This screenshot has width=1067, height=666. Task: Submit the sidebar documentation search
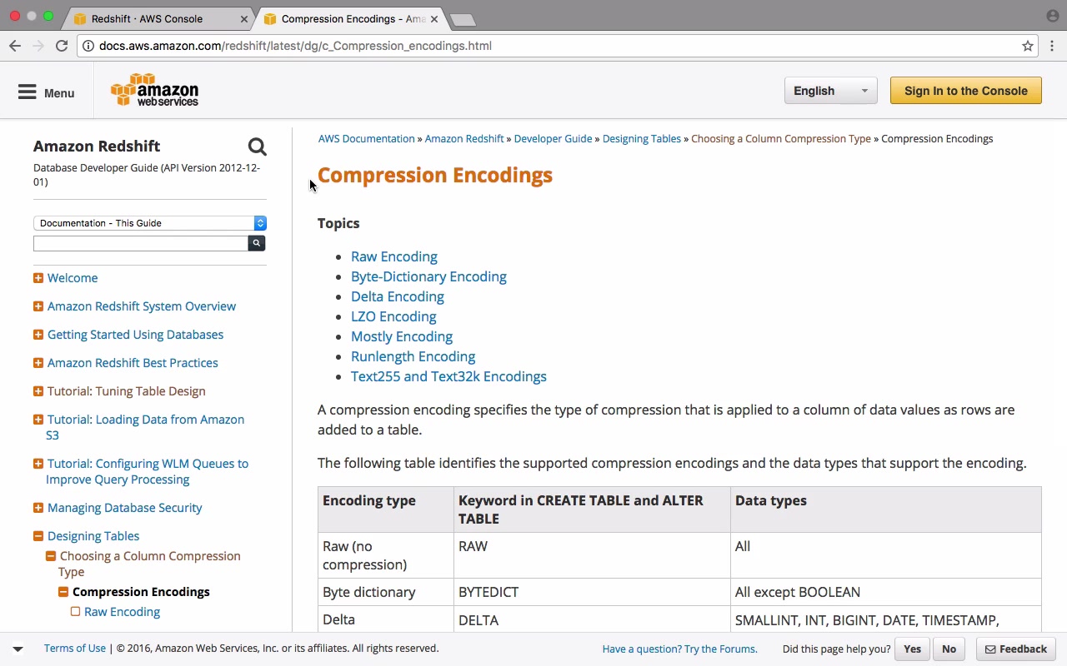257,243
